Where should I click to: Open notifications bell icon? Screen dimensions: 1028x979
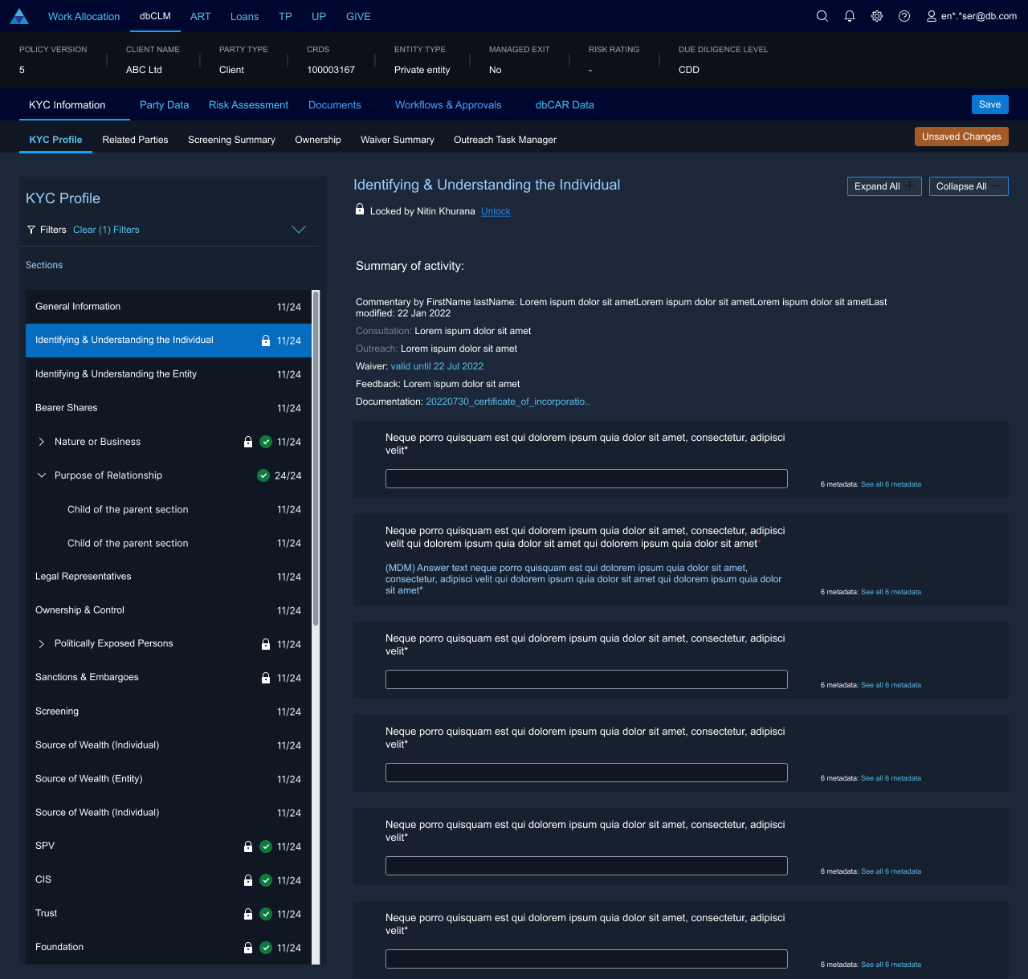849,16
